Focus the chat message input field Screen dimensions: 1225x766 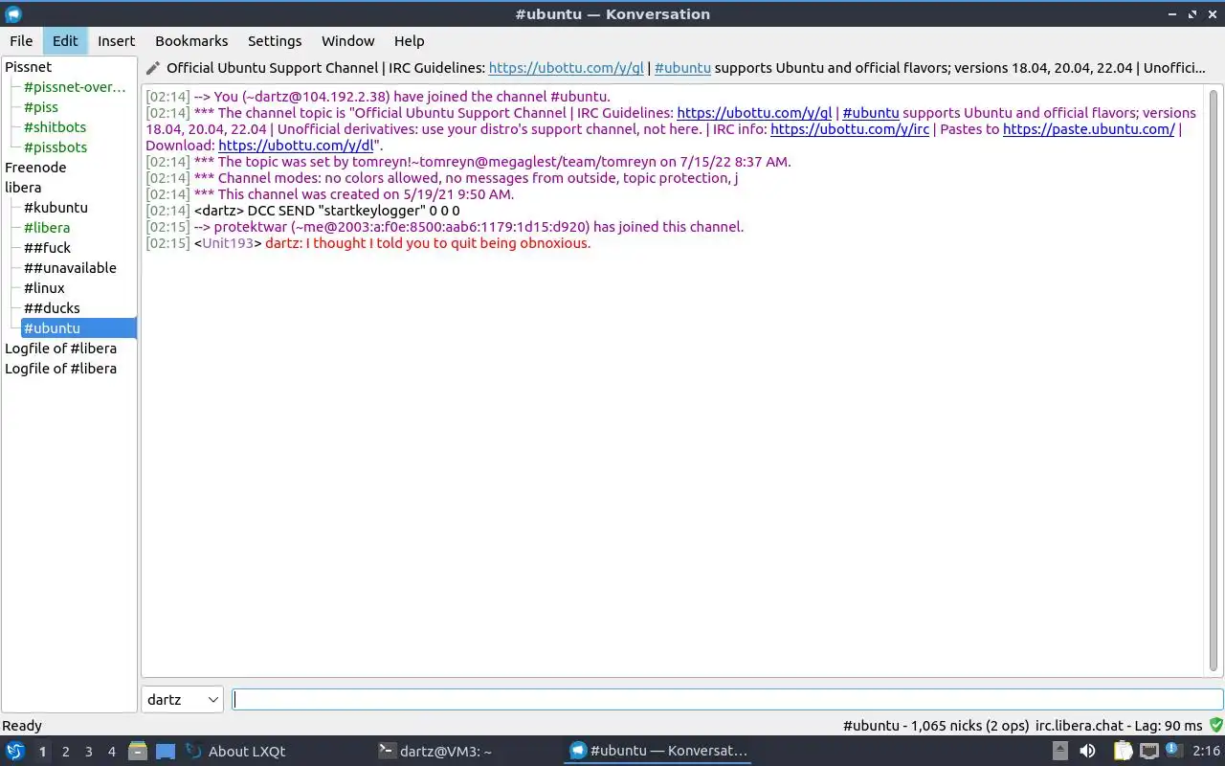727,700
